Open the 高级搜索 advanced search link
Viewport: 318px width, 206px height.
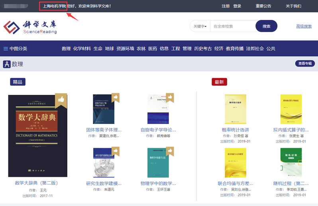coord(304,26)
